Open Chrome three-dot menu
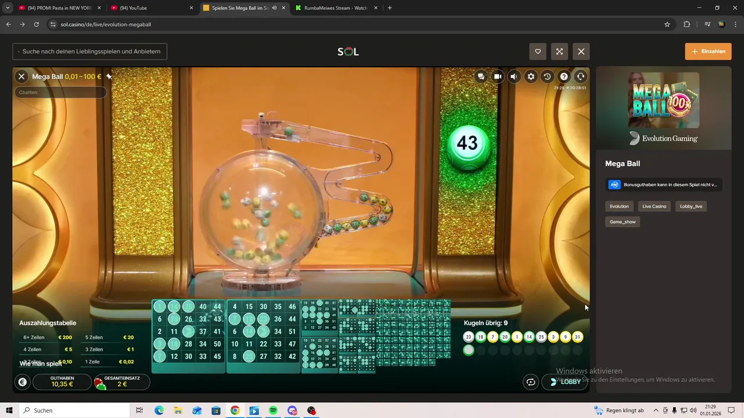Image resolution: width=744 pixels, height=418 pixels. (x=735, y=24)
